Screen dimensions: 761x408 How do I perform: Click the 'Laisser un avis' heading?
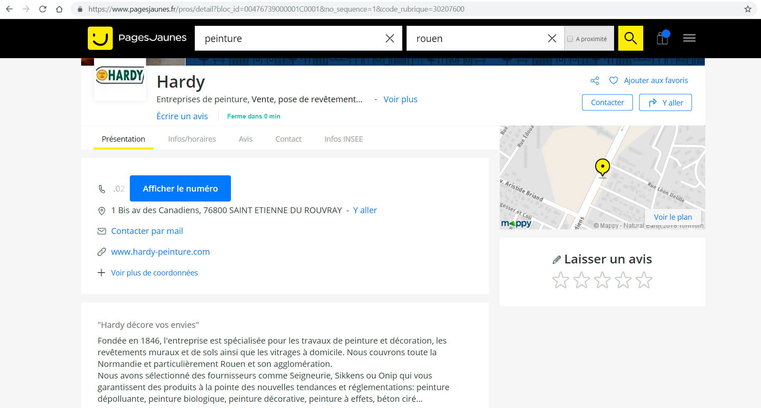coord(608,259)
